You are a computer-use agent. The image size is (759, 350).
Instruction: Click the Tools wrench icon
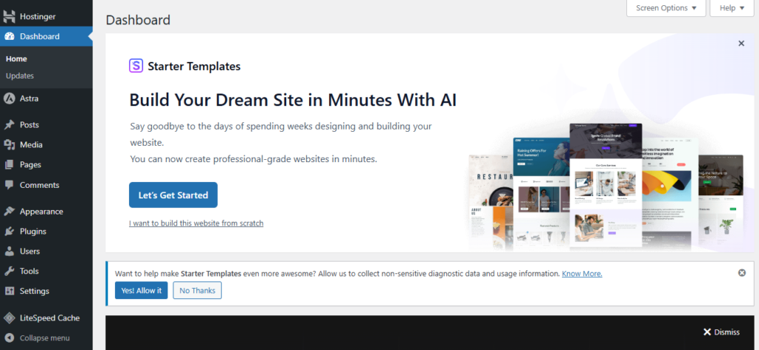(x=9, y=272)
